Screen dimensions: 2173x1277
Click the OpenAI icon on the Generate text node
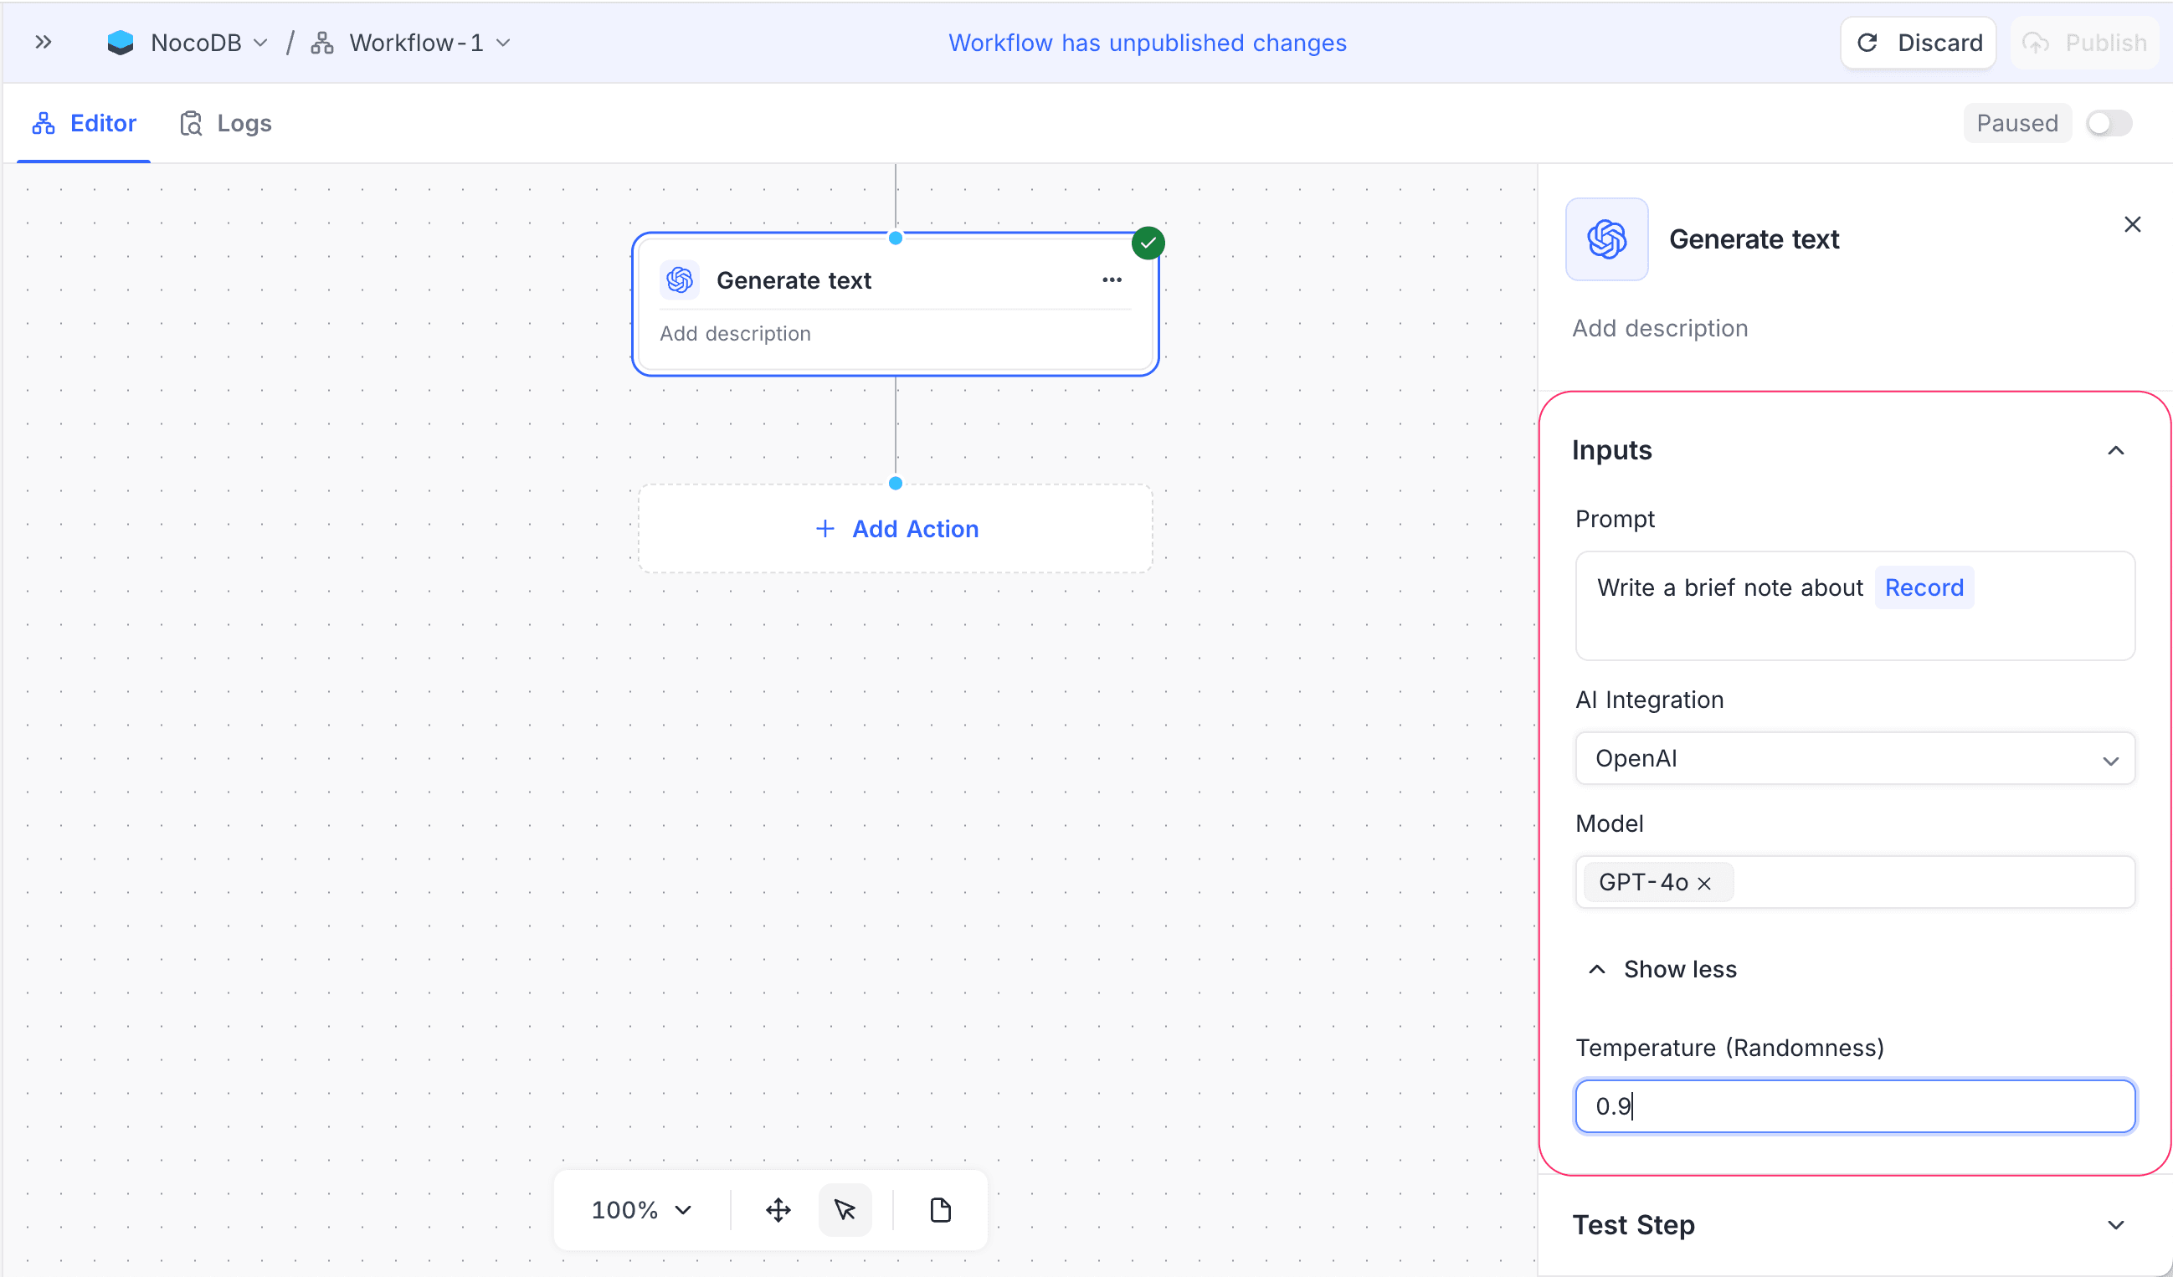pos(681,280)
